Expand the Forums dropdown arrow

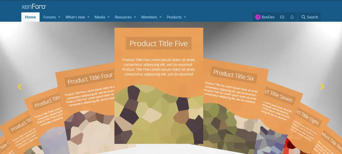59,17
